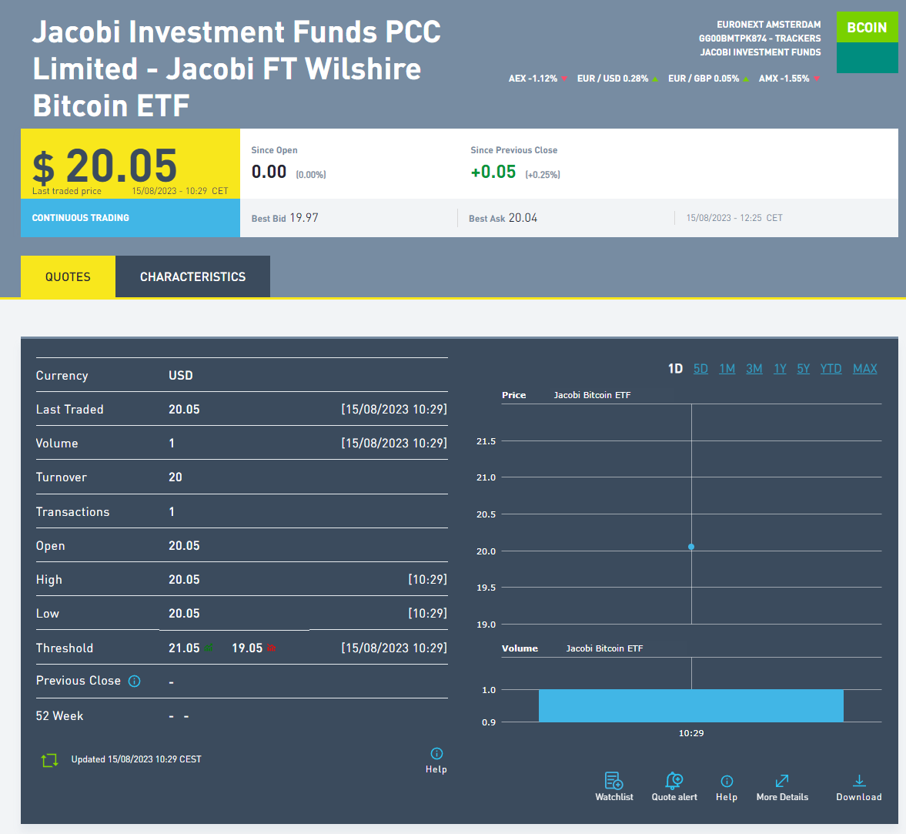Click the price data point on chart
The height and width of the screenshot is (834, 906).
691,547
